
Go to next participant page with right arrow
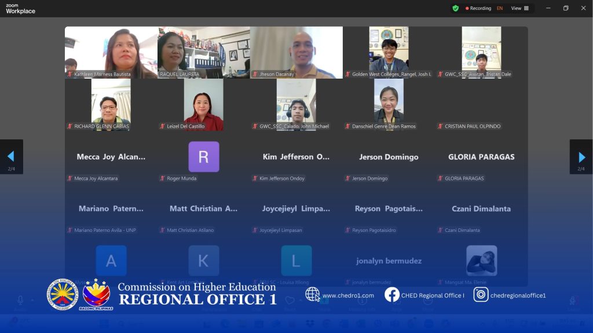click(581, 157)
